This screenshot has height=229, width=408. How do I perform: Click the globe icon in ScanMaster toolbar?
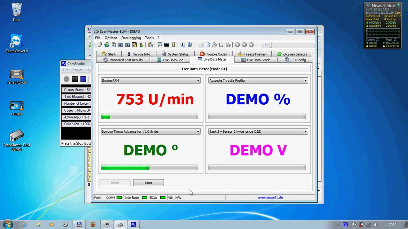click(107, 45)
